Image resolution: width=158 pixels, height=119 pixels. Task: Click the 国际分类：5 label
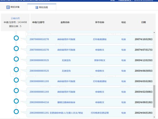(15, 26)
